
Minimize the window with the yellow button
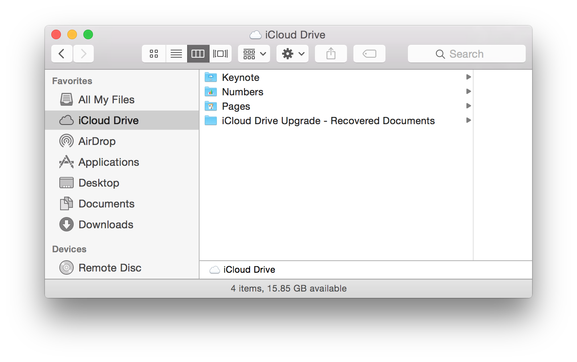[72, 34]
